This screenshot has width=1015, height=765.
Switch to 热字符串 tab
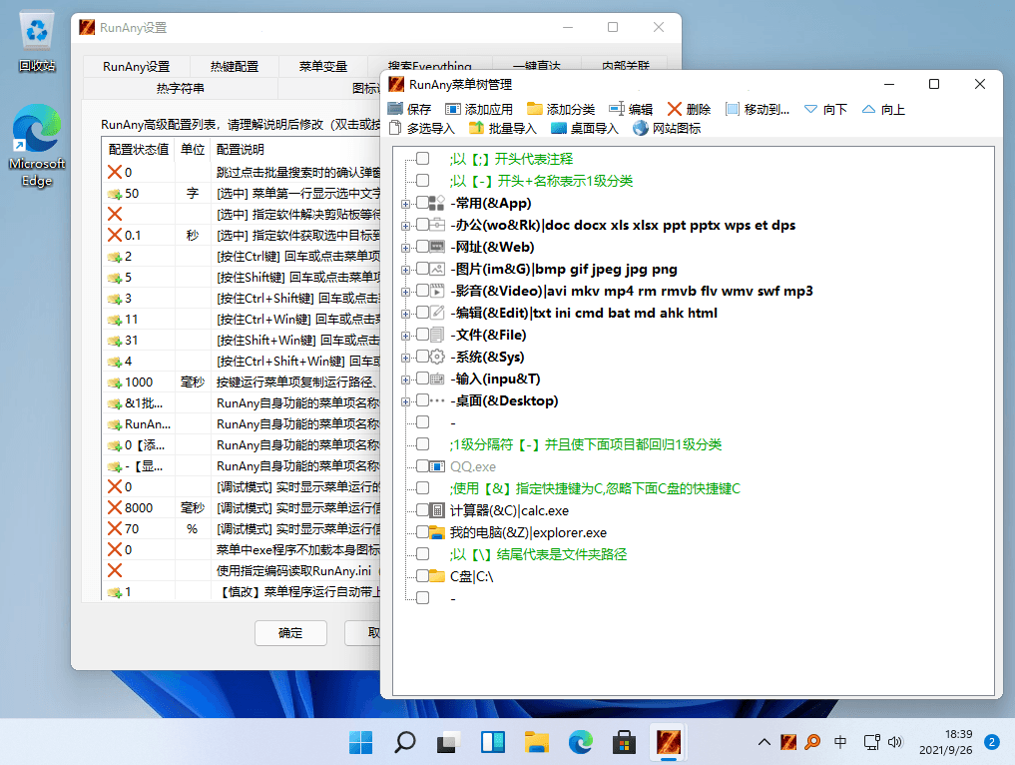[x=180, y=88]
